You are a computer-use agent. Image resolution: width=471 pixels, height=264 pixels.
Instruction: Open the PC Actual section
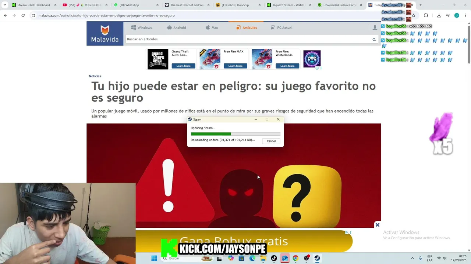[x=281, y=27]
